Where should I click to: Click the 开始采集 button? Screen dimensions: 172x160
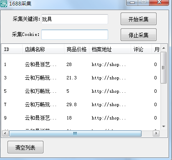(x=139, y=19)
